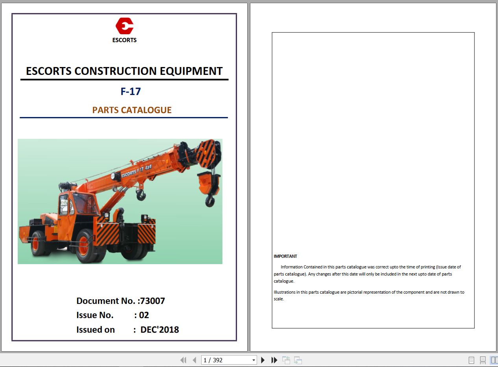Click the go to previous view icon
This screenshot has height=367, width=498.
pos(286,360)
